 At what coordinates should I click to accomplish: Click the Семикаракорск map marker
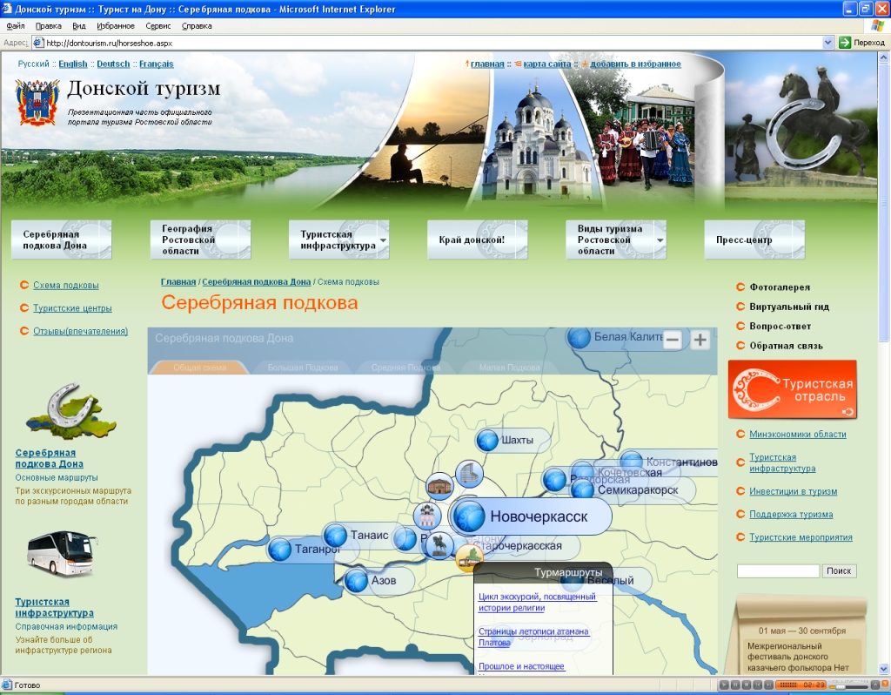click(x=582, y=490)
